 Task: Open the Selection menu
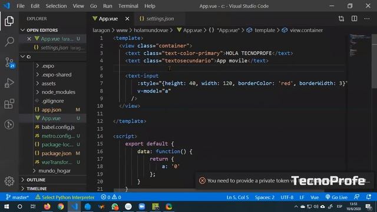click(56, 6)
